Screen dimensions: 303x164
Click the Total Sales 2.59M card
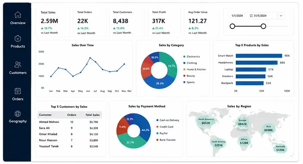(53, 22)
